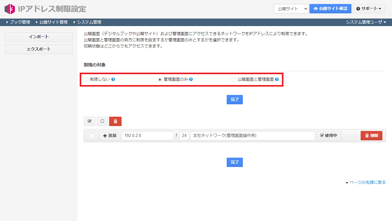Click help icon beside 制限しない
This screenshot has width=392, height=221.
click(x=113, y=79)
